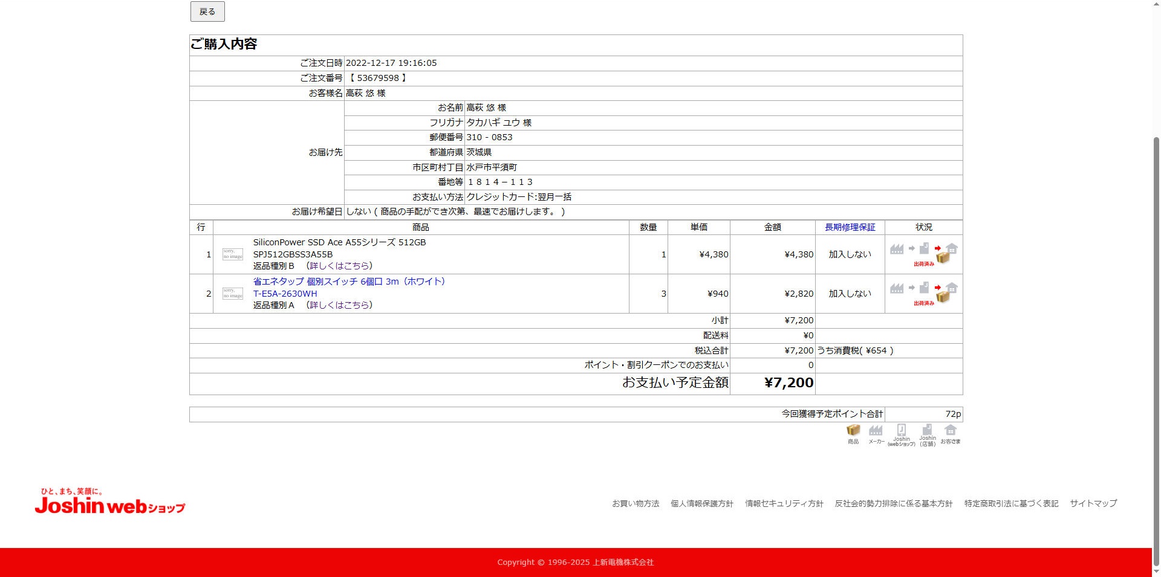Open 省エネタップ 個別スイッチ product link

coord(349,282)
